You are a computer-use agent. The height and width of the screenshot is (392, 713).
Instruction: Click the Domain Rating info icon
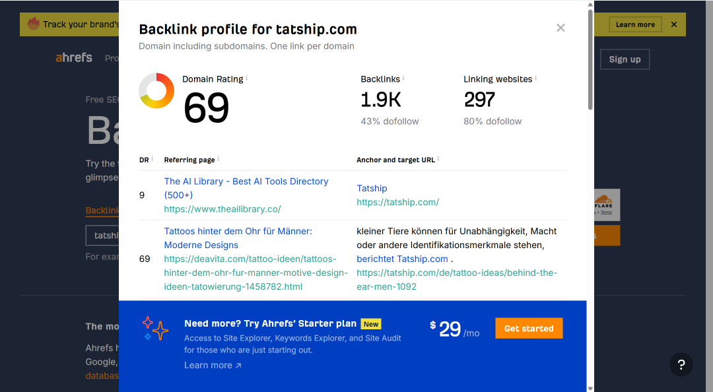pos(247,79)
